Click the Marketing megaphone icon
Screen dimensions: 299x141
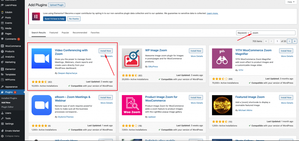click(x=2, y=62)
